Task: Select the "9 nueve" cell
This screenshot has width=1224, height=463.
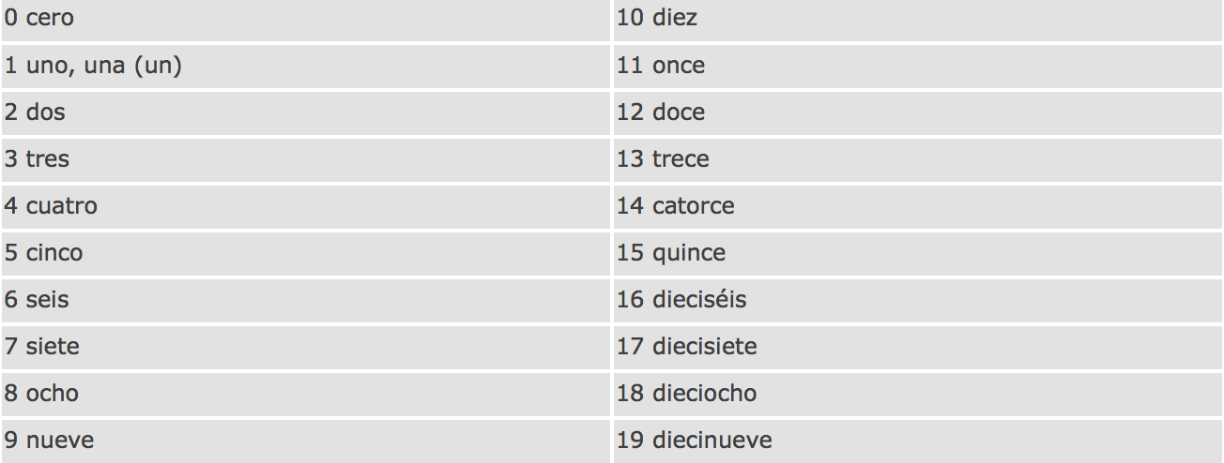Action: pos(306,441)
